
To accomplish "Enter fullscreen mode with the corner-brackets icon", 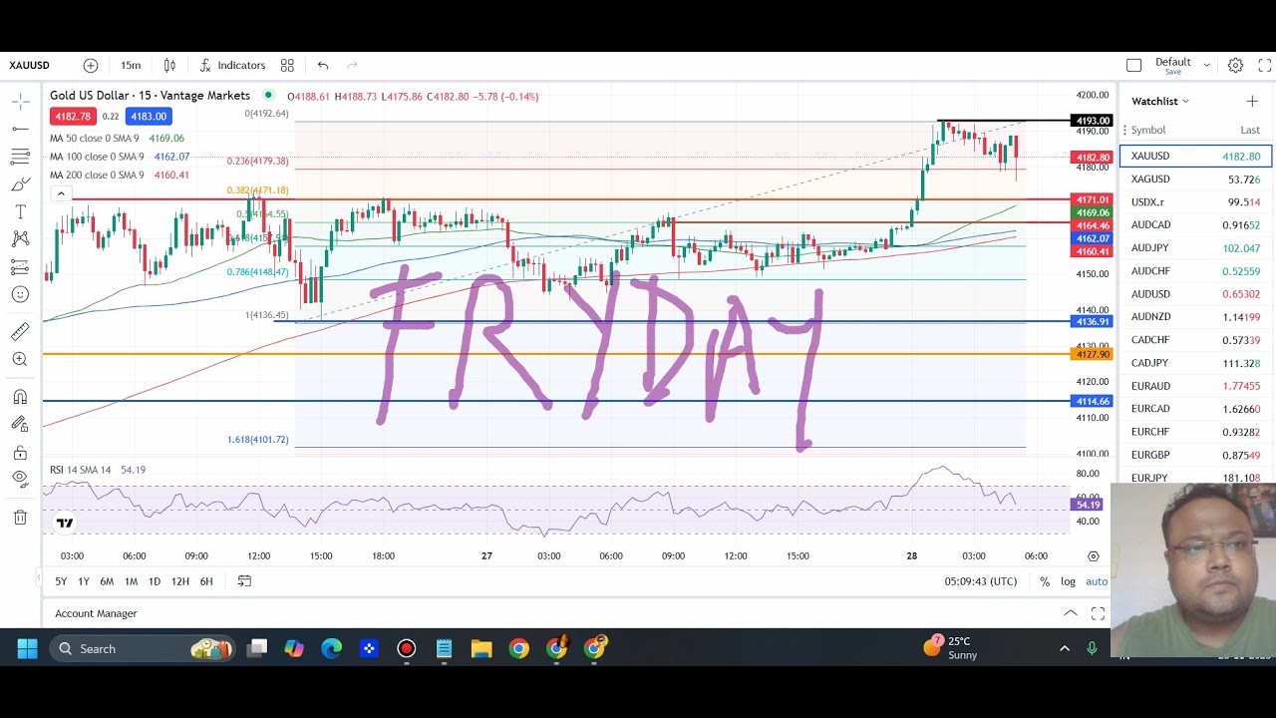I will point(1264,65).
